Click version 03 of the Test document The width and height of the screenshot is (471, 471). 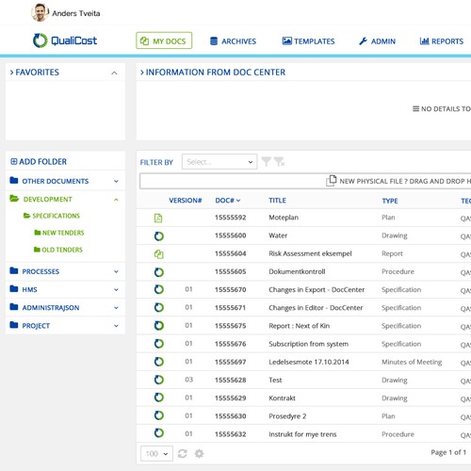coord(188,380)
